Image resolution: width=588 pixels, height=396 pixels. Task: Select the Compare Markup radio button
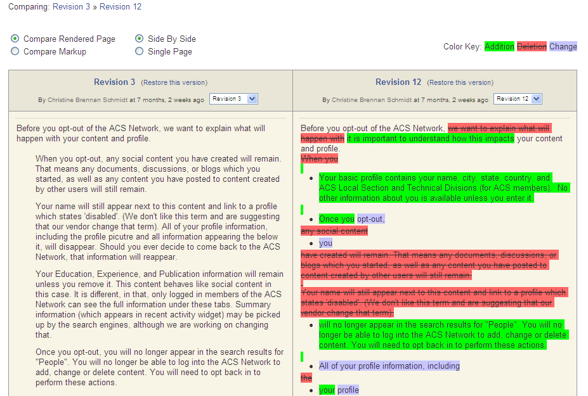pos(15,51)
